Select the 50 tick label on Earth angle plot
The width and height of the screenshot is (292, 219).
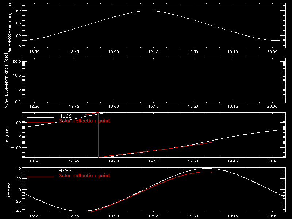(19, 35)
